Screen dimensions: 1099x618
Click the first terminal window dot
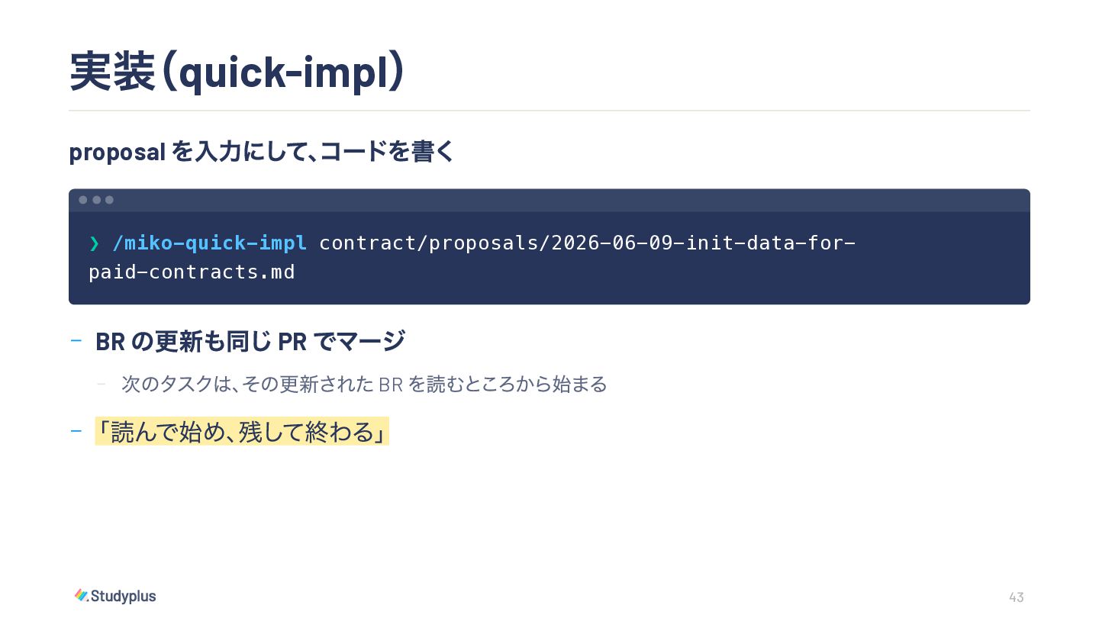coord(83,200)
